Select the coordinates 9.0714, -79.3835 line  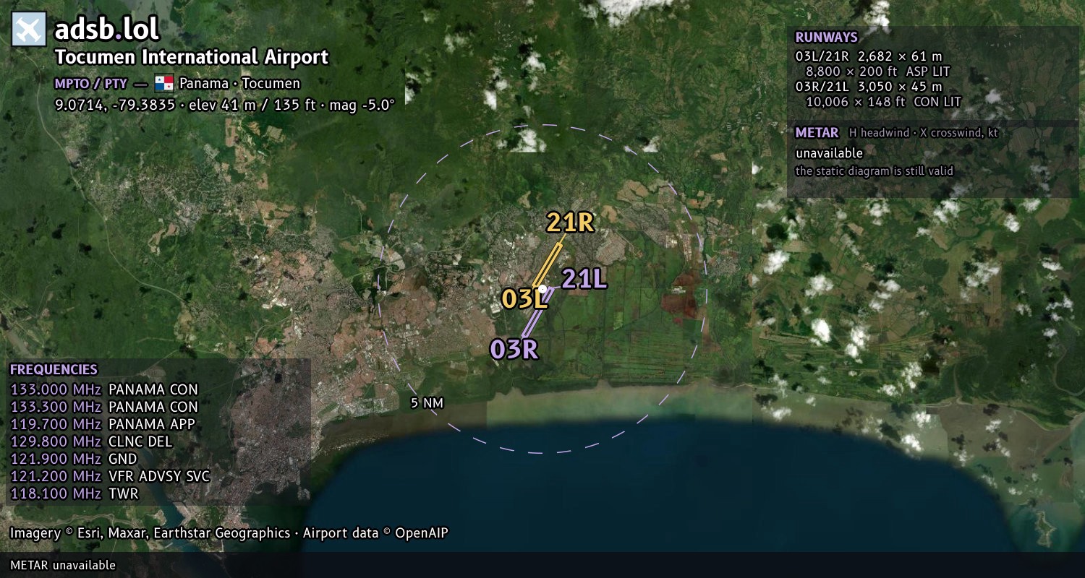225,104
